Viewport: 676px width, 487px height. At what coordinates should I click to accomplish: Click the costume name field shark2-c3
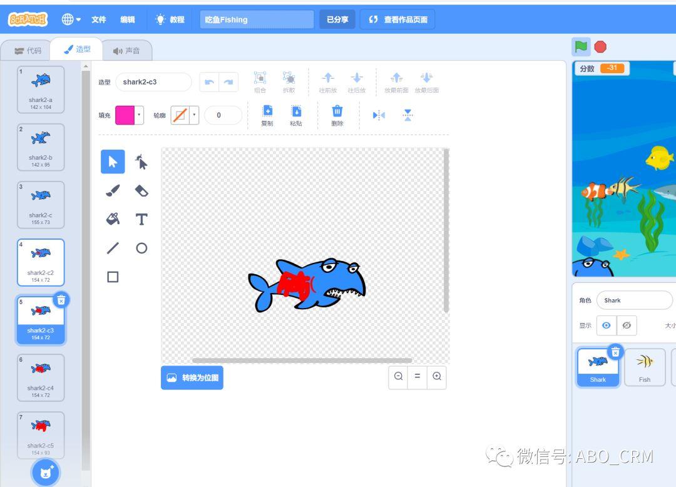click(x=153, y=82)
